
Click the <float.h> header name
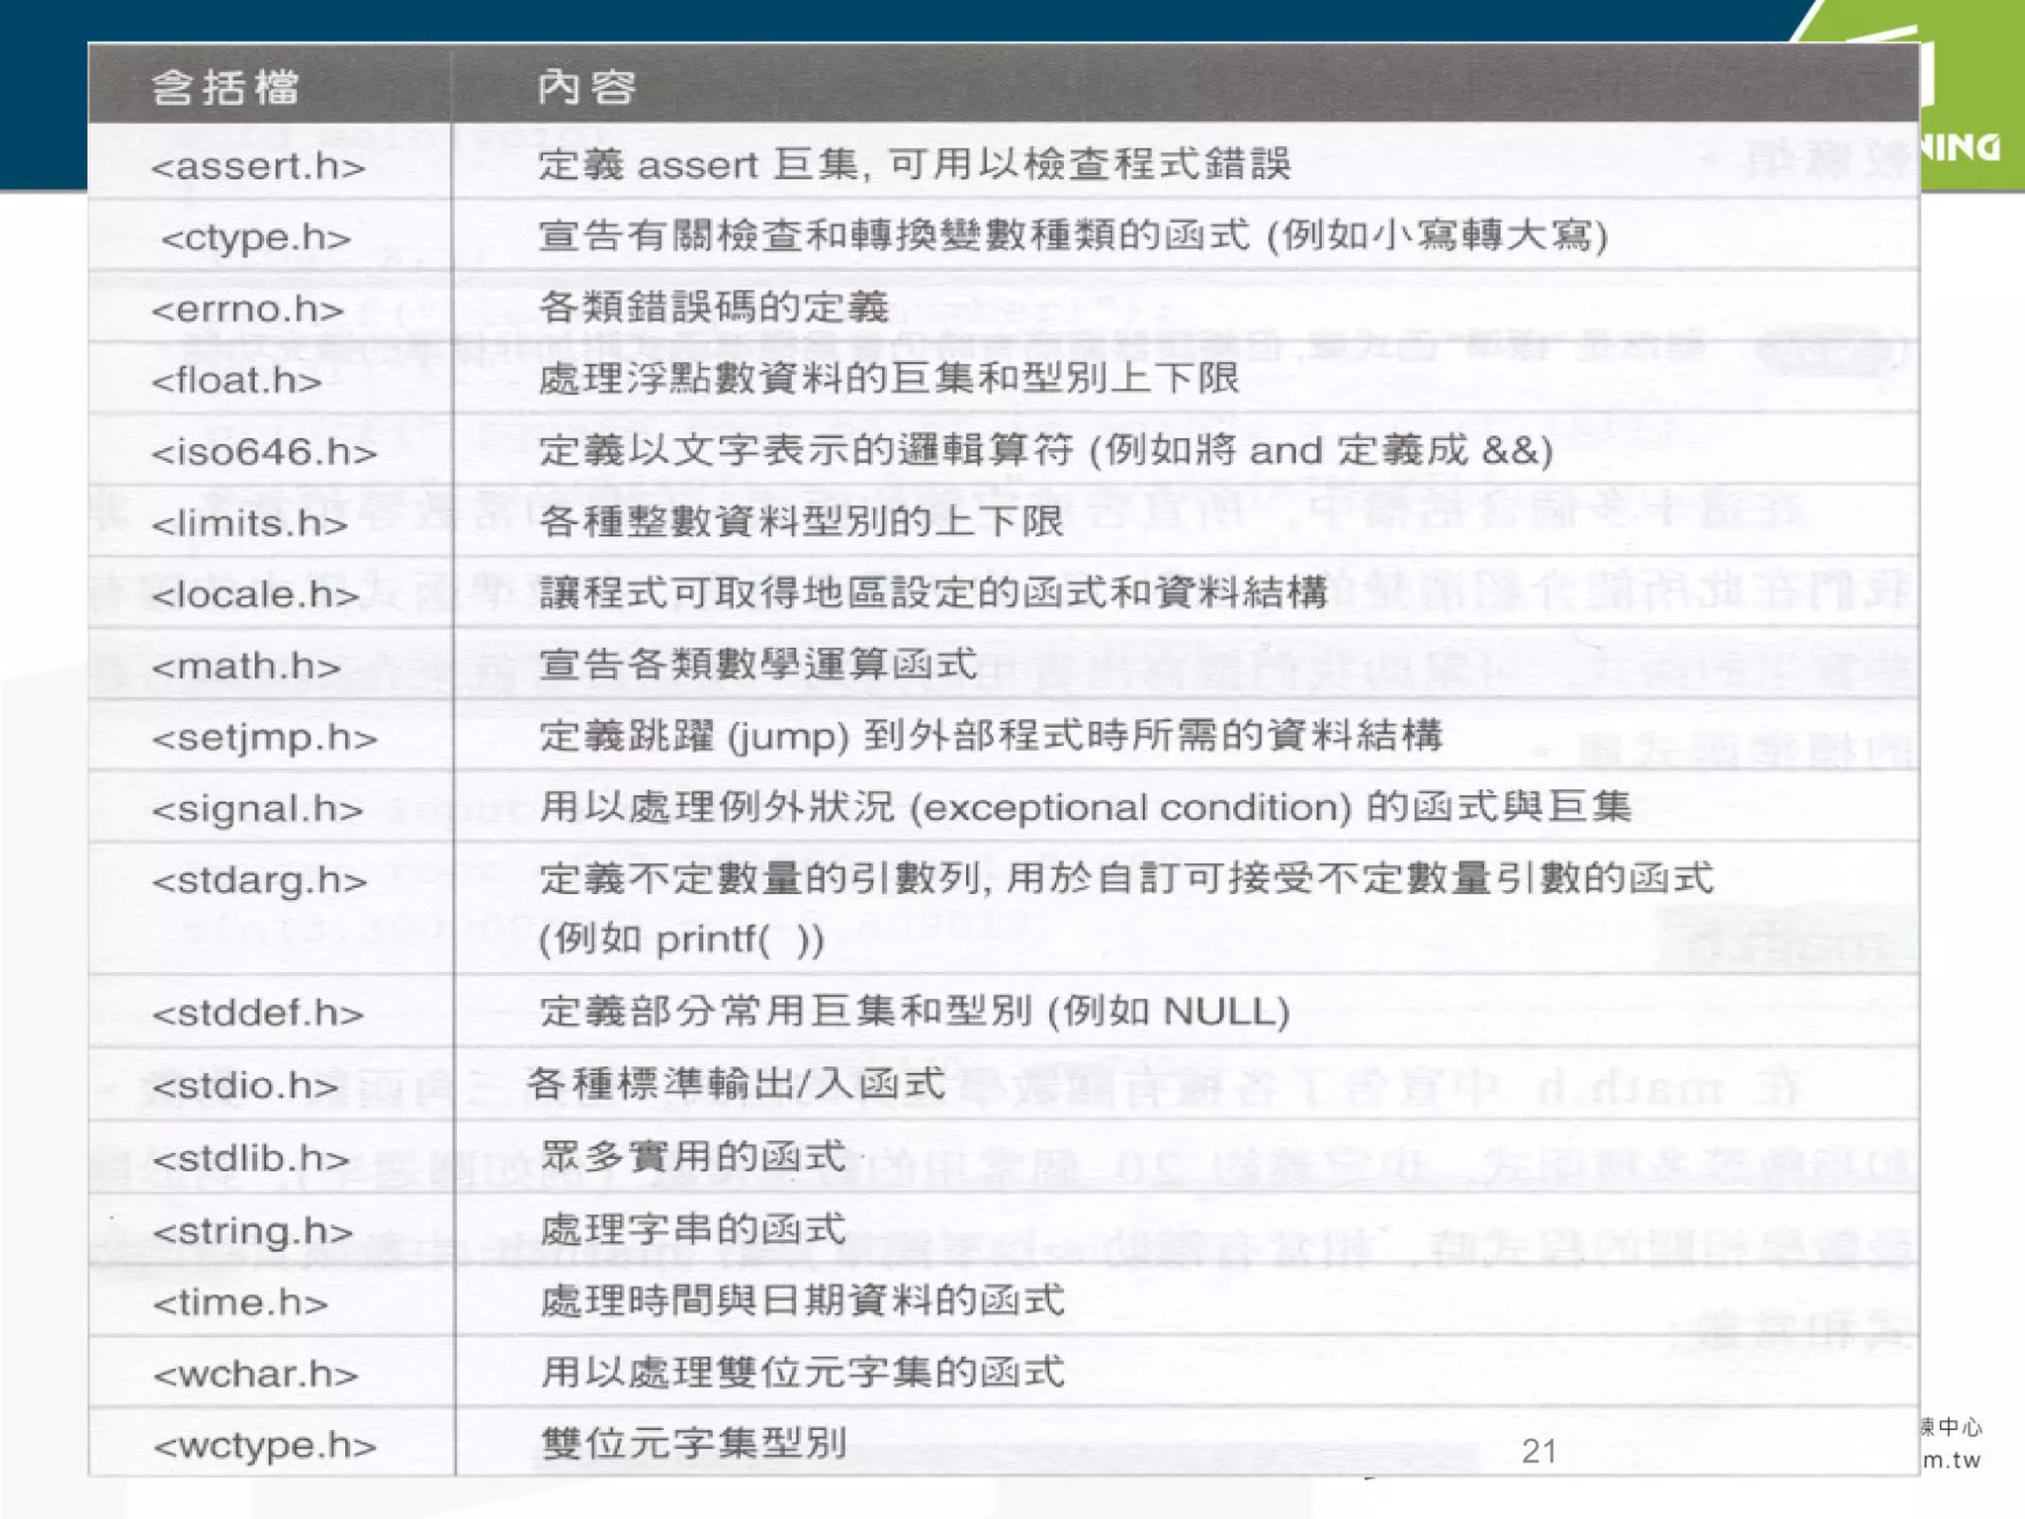point(236,381)
